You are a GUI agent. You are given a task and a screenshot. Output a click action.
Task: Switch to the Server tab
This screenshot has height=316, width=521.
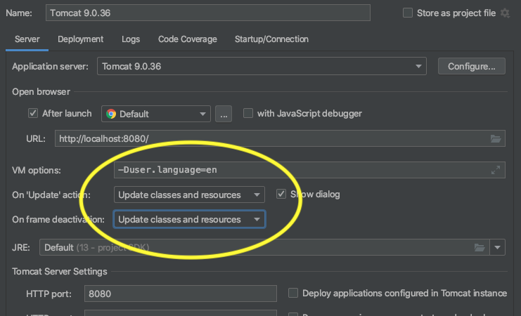click(x=27, y=39)
